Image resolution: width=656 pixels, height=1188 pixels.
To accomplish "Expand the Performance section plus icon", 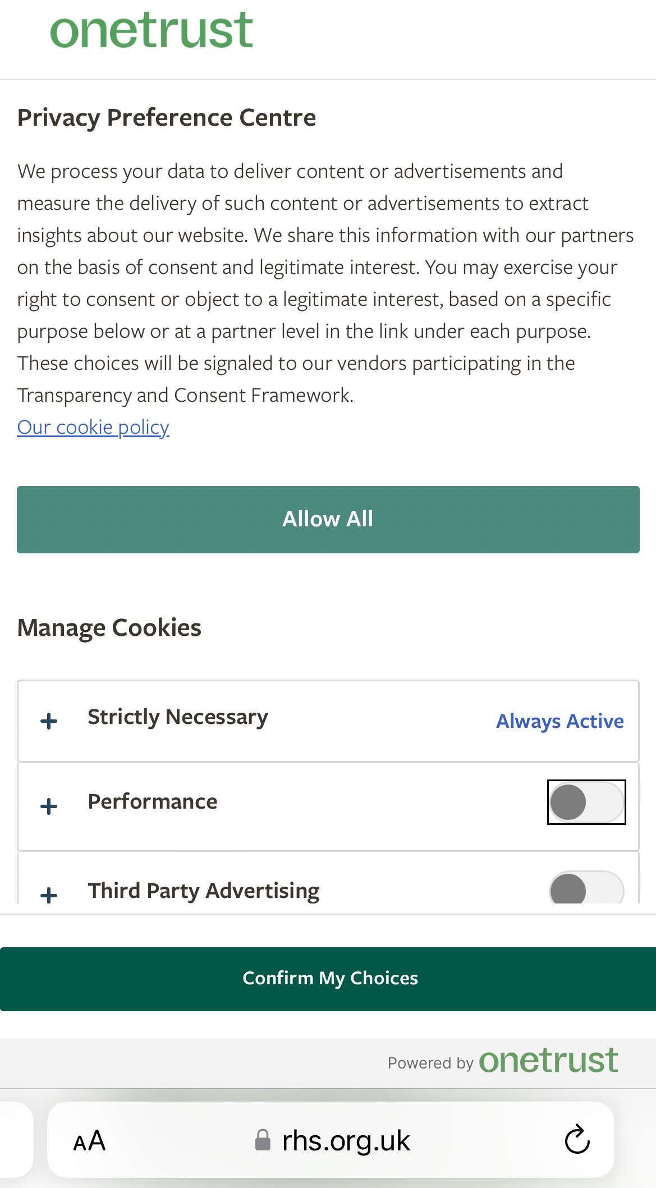I will [49, 806].
